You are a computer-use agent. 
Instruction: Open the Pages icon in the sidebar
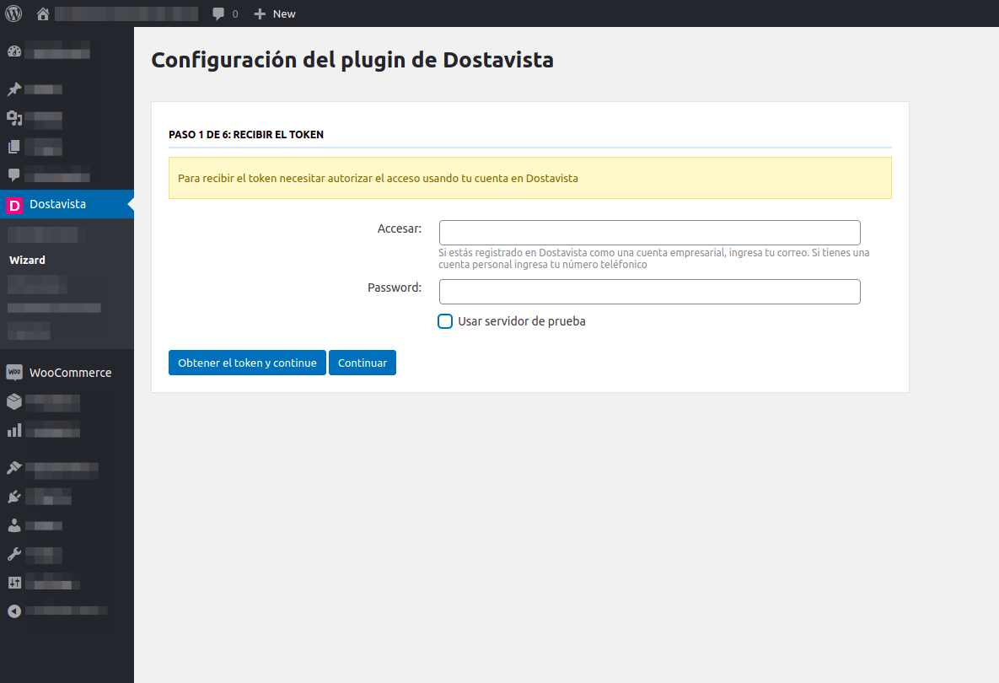click(x=14, y=147)
